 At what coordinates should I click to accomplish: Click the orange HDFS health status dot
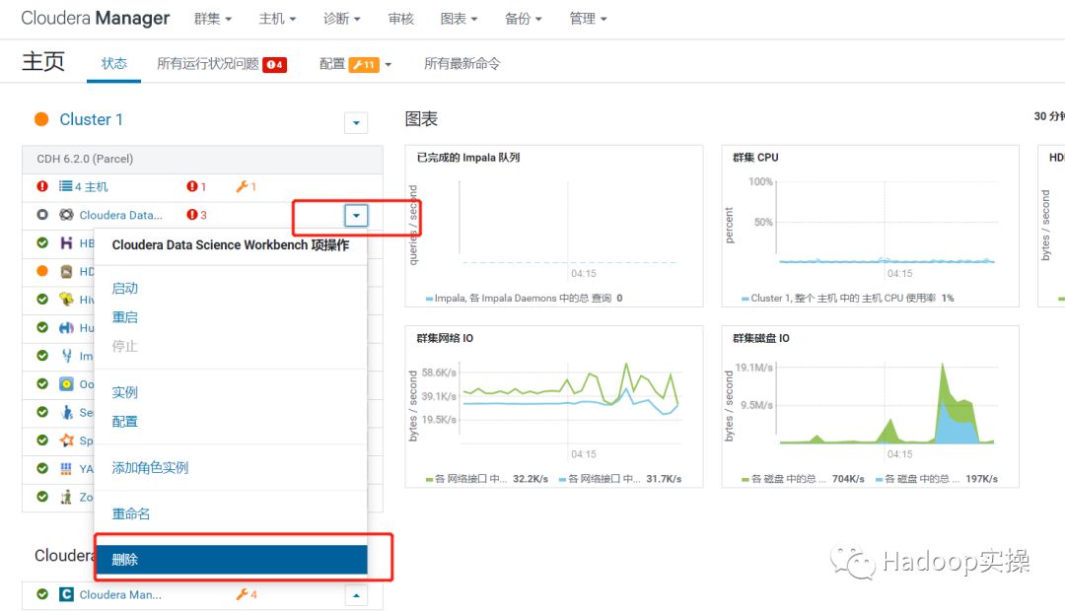click(42, 271)
